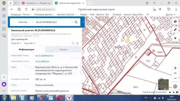
Task: Open volume control in system tray
Action: coord(163,98)
